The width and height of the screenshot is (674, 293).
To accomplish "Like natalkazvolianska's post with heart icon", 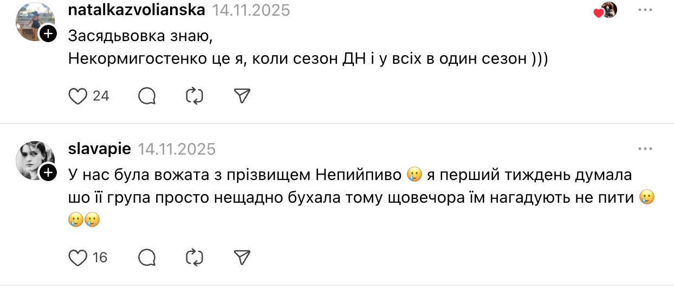I will click(78, 96).
